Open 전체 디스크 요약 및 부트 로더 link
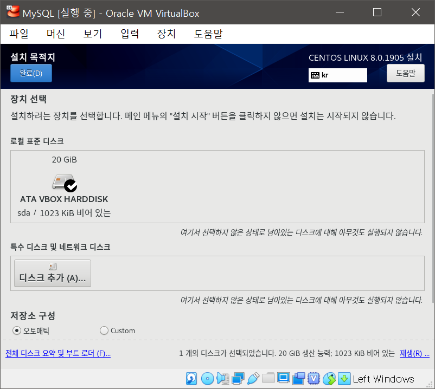Viewport: 435px width, 389px height. pos(58,353)
